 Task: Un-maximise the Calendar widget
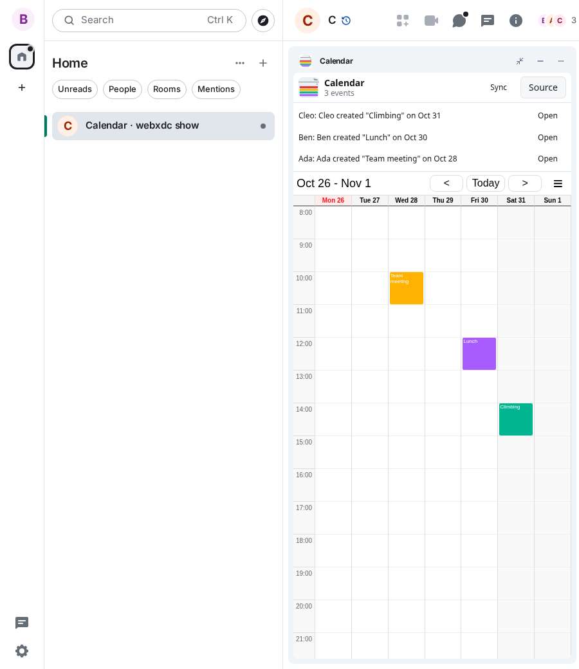pyautogui.click(x=520, y=61)
